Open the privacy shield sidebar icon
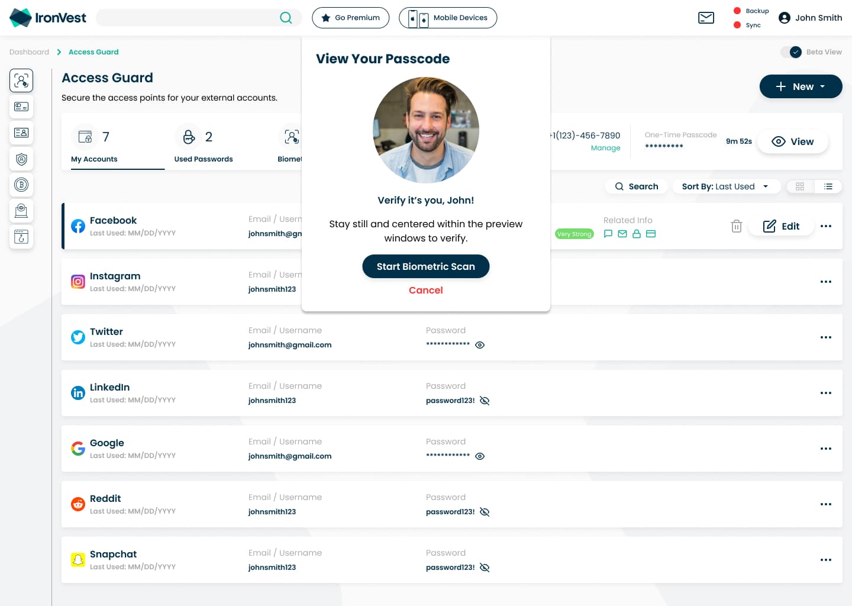 21,159
